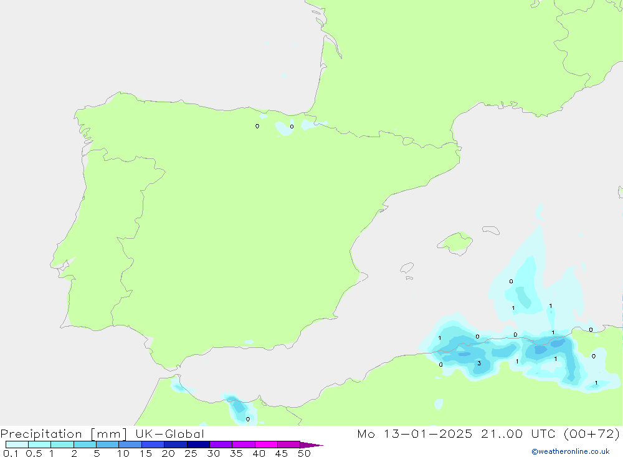This screenshot has width=623, height=457.
Task: Pick the legend swatch between 20 and 25
Action: pos(176,445)
